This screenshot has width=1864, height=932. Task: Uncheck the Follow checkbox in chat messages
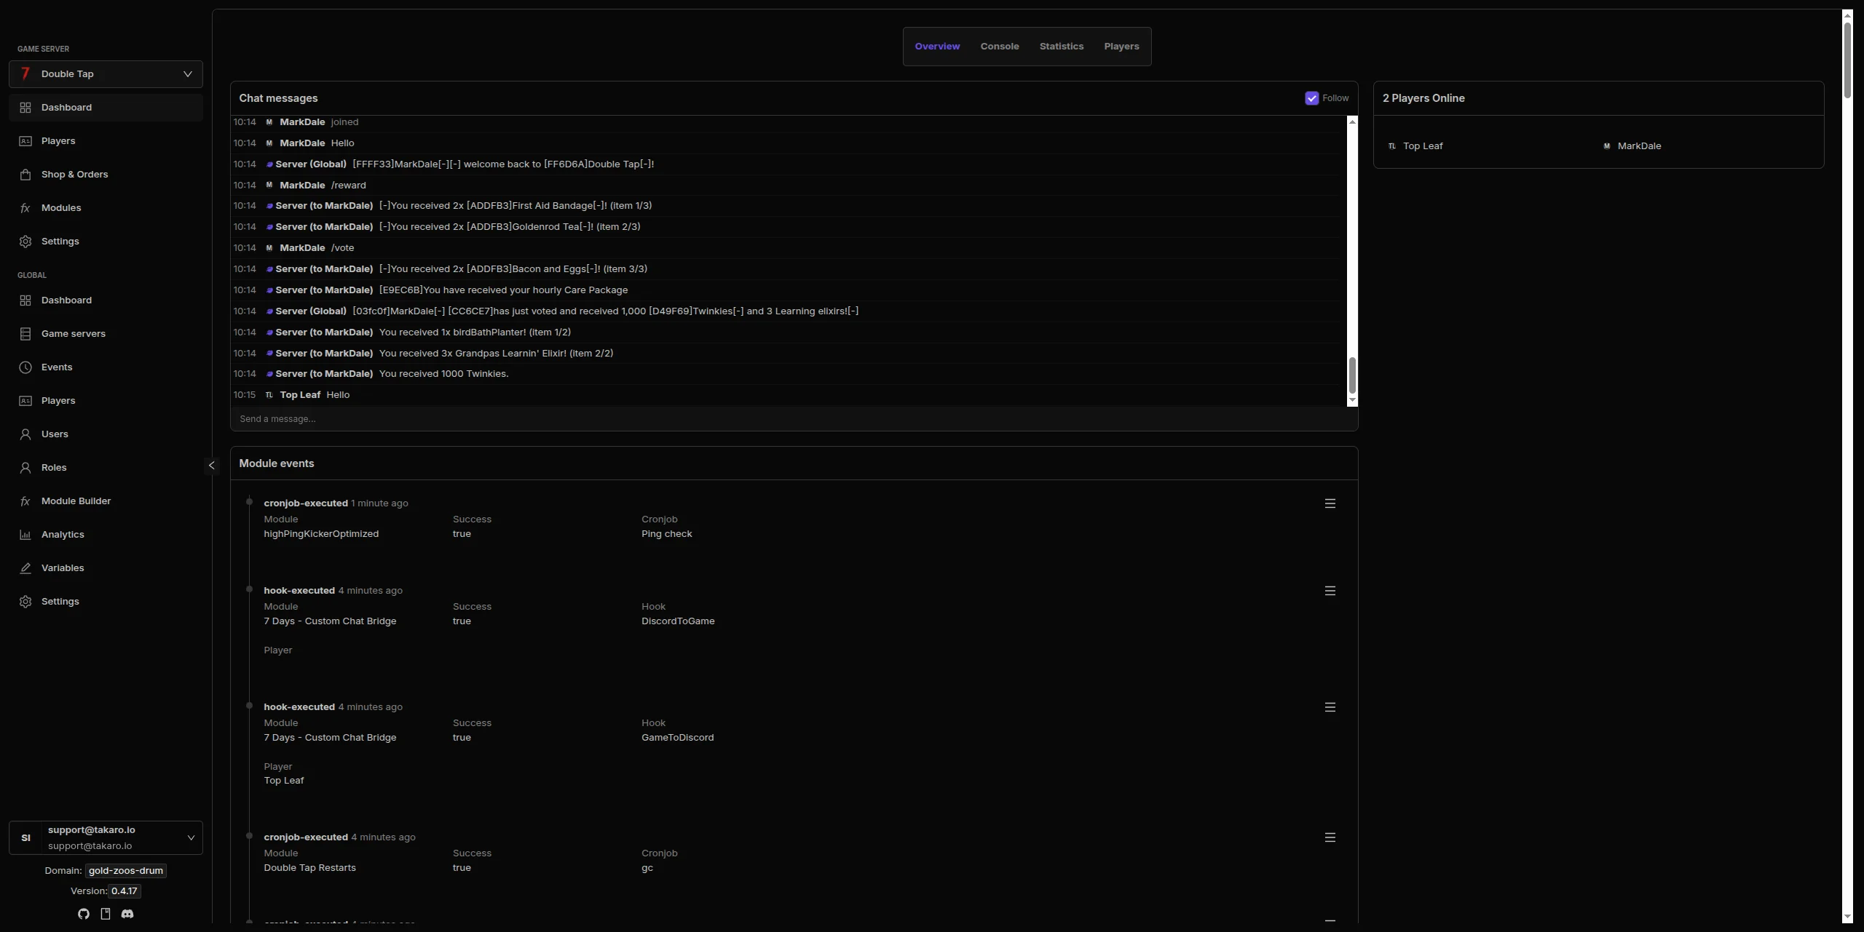point(1313,97)
